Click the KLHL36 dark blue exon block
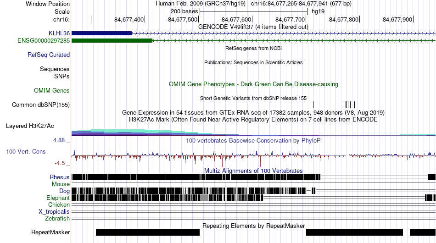The width and height of the screenshot is (436, 243). point(102,33)
